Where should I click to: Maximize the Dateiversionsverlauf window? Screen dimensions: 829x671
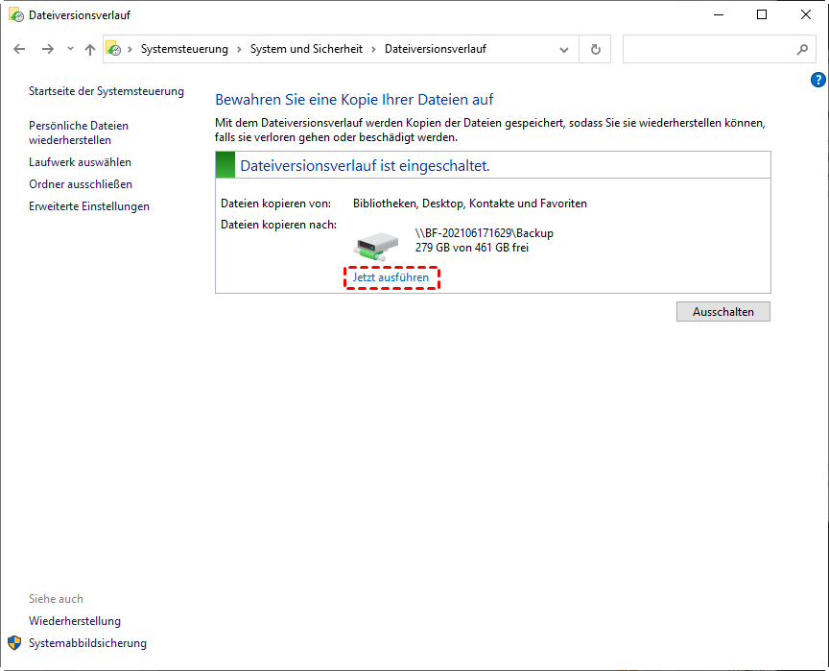click(x=762, y=14)
